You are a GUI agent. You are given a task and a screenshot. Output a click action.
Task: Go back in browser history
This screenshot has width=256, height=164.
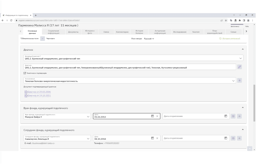(3, 20)
